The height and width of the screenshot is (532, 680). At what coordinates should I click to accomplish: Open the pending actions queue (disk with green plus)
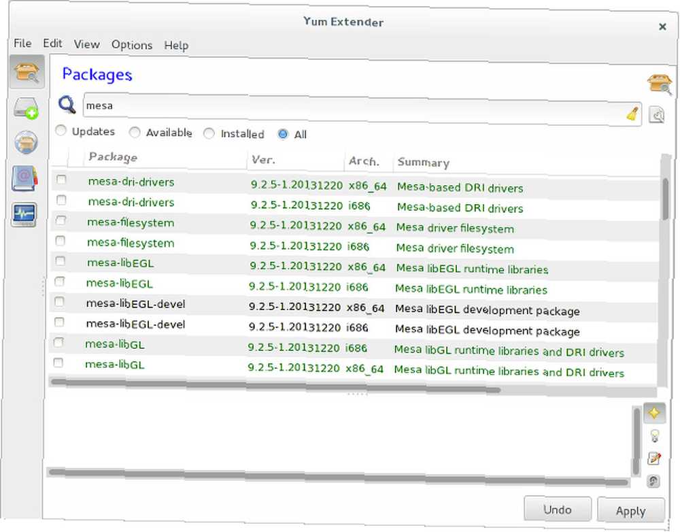26,107
